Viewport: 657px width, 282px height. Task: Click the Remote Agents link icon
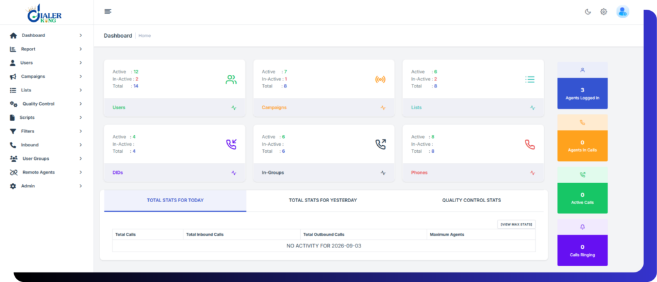pos(14,173)
